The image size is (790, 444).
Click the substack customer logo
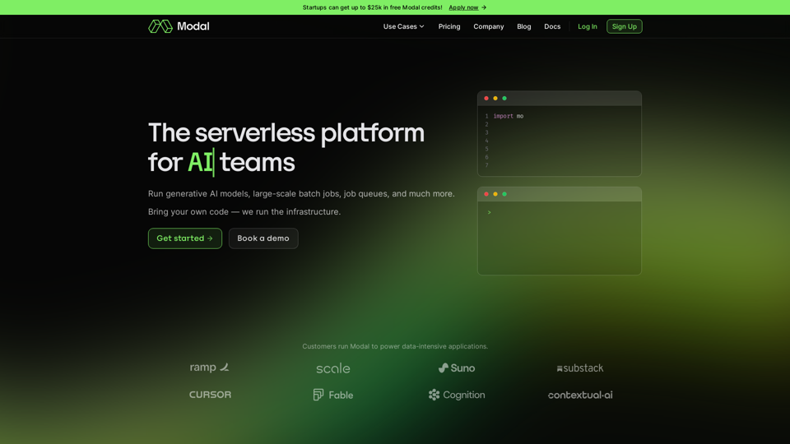click(580, 368)
